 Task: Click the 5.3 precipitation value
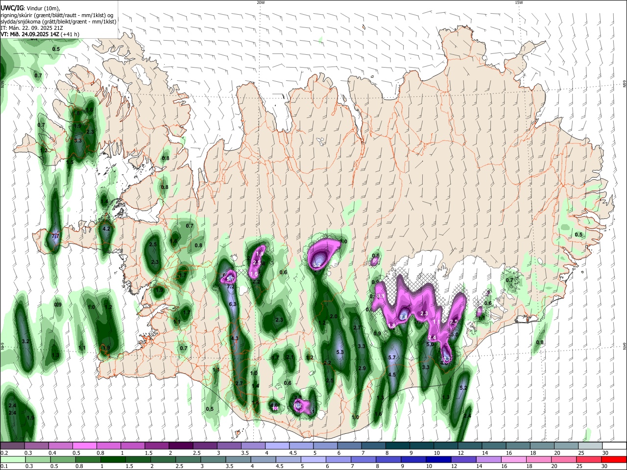pyautogui.click(x=340, y=352)
